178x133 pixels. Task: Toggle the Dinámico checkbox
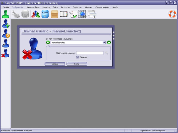coord(77,57)
